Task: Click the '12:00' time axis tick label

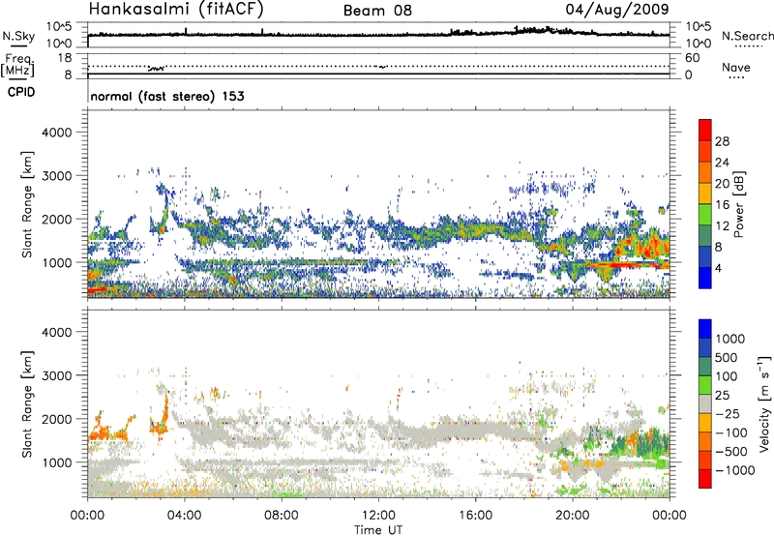Action: 378,516
